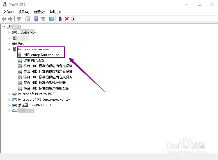Click the blue Help question mark icon
The width and height of the screenshot is (218, 160).
(x=36, y=19)
